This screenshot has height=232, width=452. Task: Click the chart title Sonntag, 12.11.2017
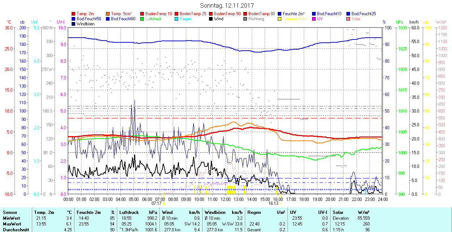pos(227,5)
